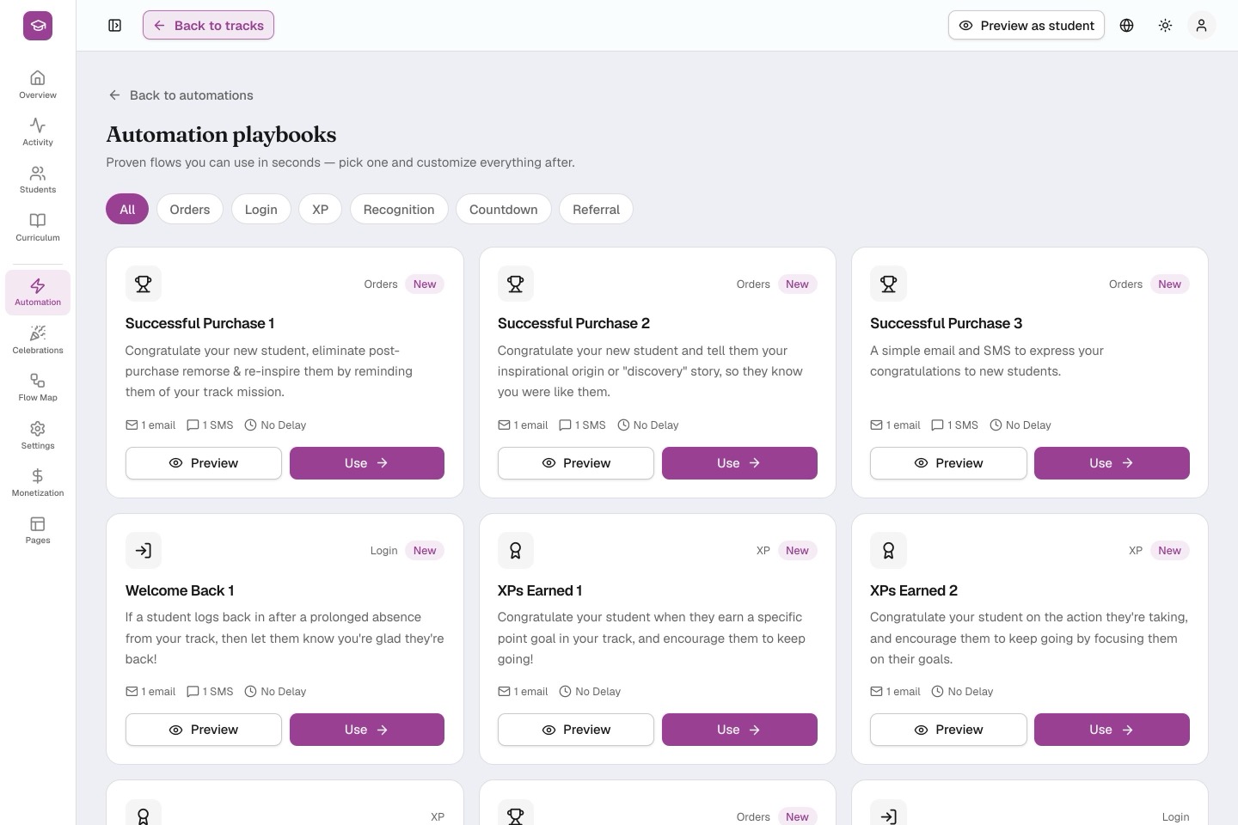Open the Flow Map sidebar item
The image size is (1238, 825).
click(38, 387)
